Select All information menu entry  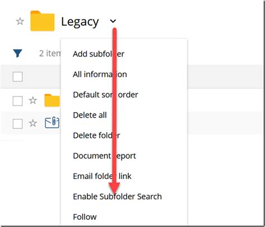(x=100, y=74)
